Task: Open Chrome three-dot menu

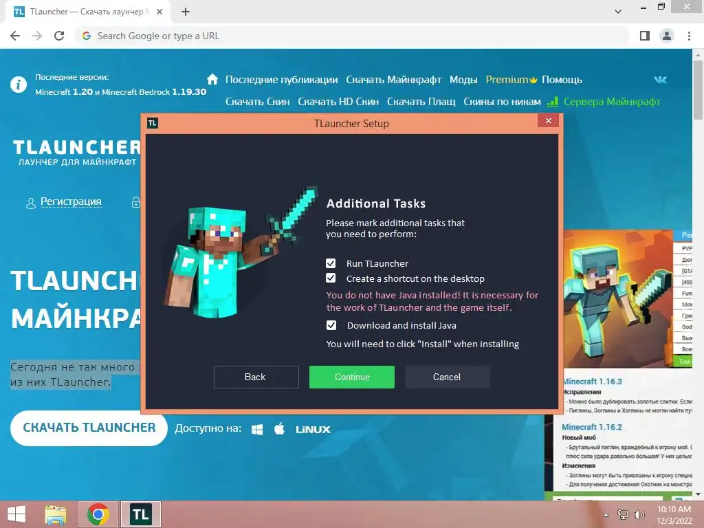Action: click(x=689, y=36)
